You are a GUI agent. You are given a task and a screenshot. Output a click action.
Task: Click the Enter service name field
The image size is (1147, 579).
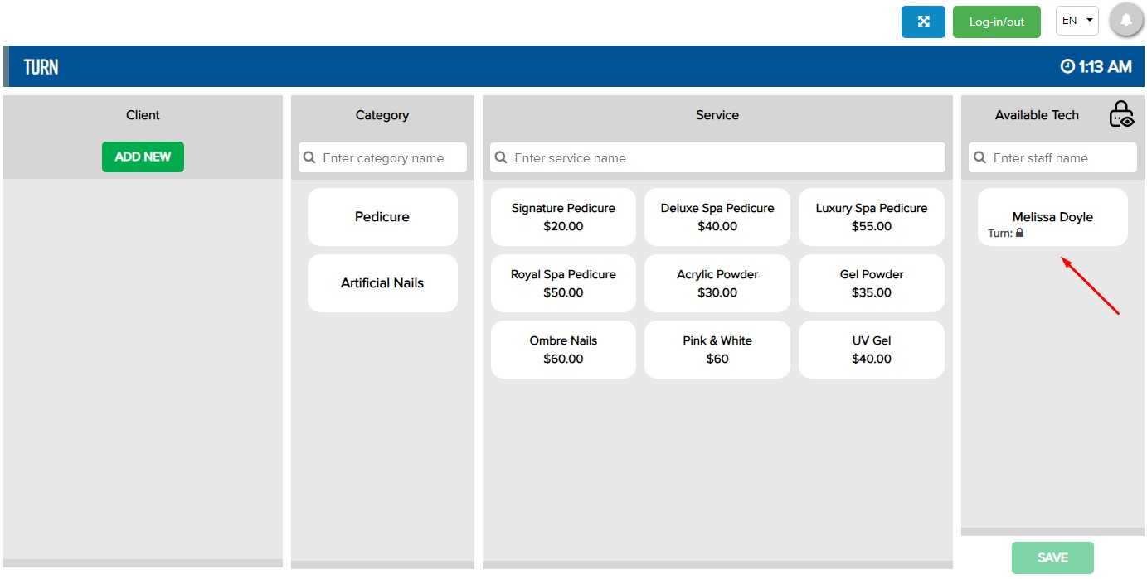click(x=726, y=157)
